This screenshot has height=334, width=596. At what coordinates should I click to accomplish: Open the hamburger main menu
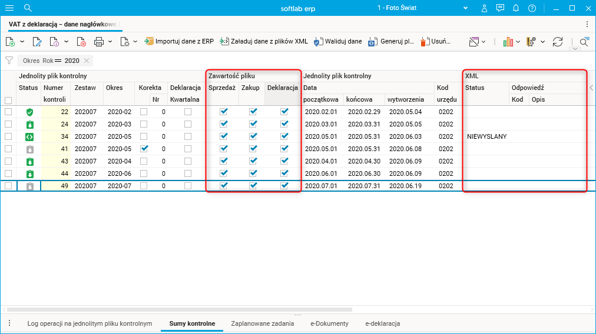point(9,8)
